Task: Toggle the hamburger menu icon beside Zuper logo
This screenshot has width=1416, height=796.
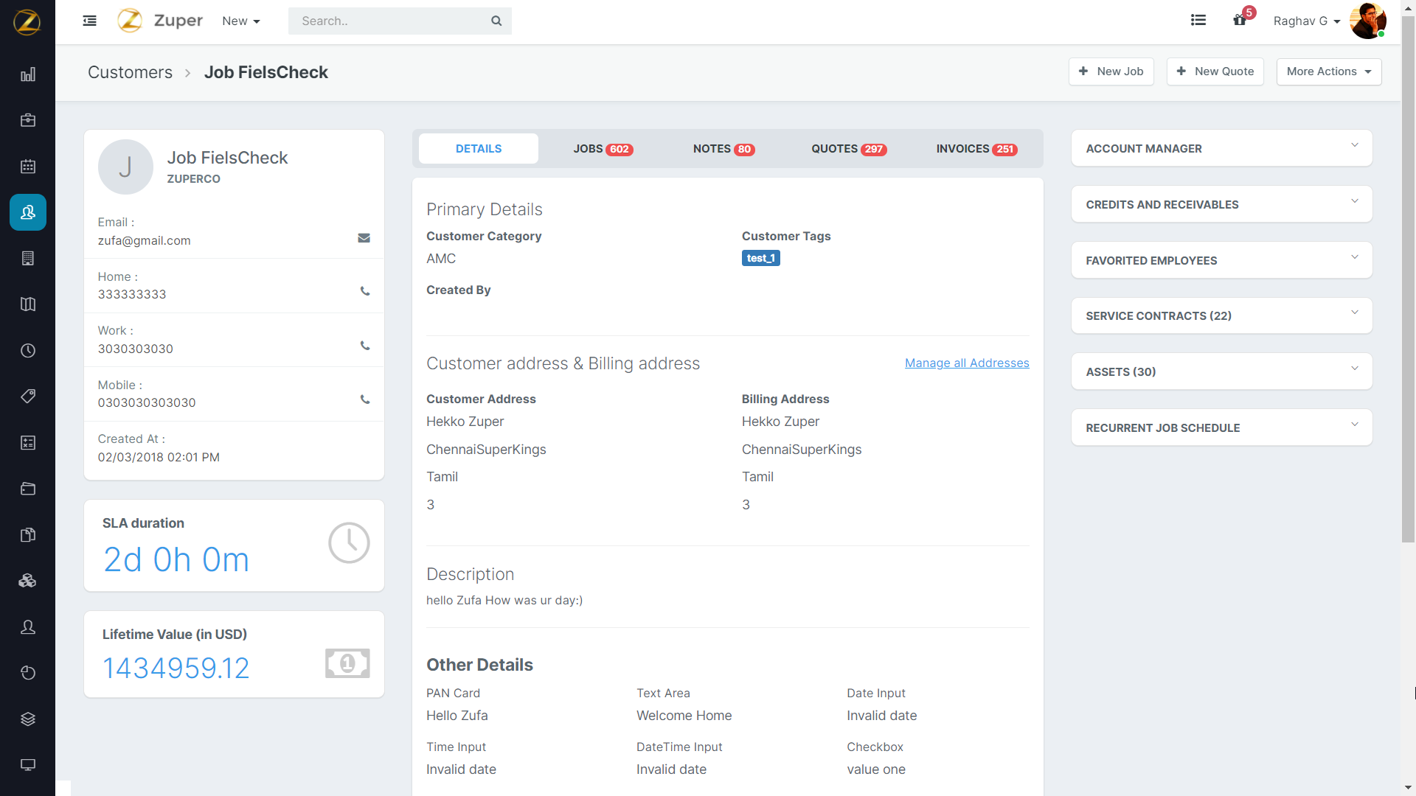Action: coord(89,21)
